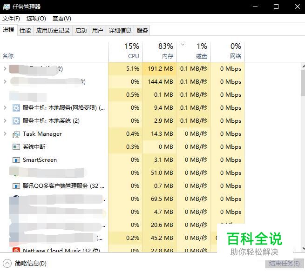Click the 腾讯QQ多客户端管理服务 icon
This screenshot has height=272, width=305.
16,186
